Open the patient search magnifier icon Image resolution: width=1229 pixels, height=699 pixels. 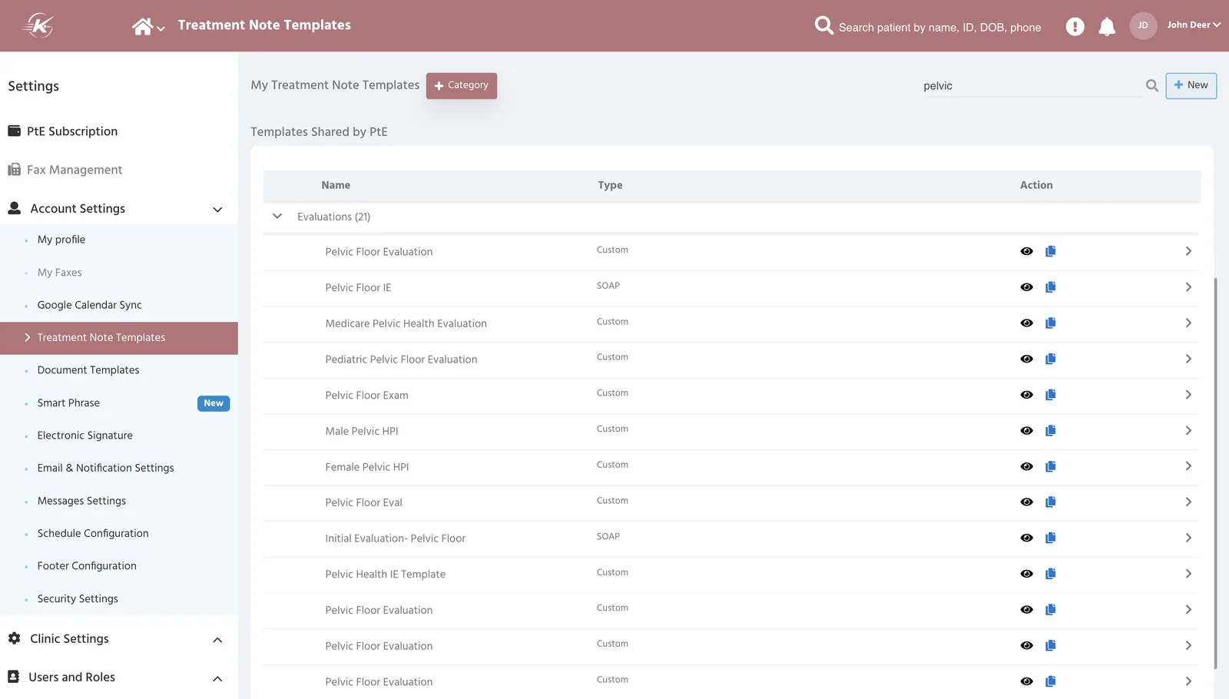click(x=823, y=25)
